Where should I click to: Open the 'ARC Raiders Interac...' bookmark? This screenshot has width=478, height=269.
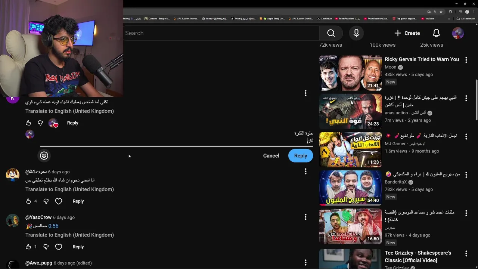(186, 18)
